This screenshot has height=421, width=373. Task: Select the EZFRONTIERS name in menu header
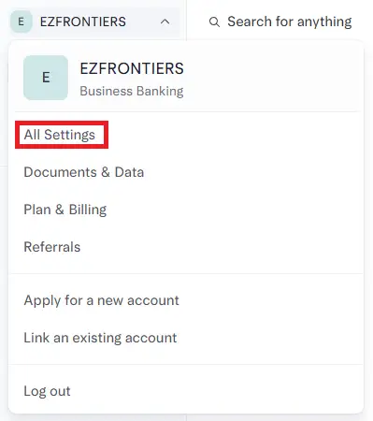click(132, 68)
